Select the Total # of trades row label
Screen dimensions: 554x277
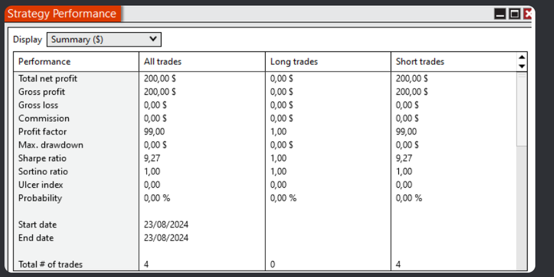tap(50, 264)
